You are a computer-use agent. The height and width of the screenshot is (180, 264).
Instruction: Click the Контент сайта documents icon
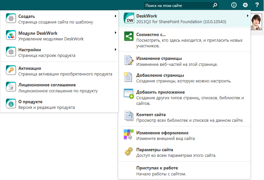129,116
